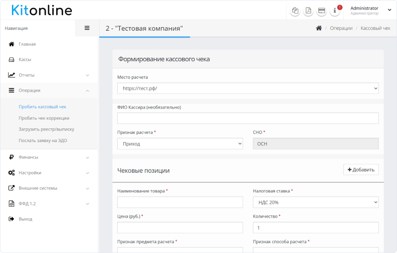The image size is (397, 253).
Task: Click the Наименование товара input field
Action: point(180,202)
